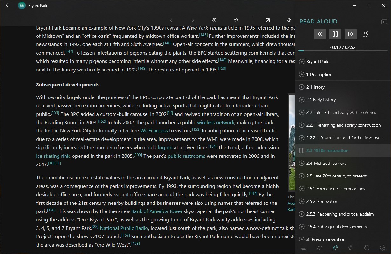Screen dimensions: 391x254
Task: Navigate forward with the right chevron
Action: tap(193, 20)
